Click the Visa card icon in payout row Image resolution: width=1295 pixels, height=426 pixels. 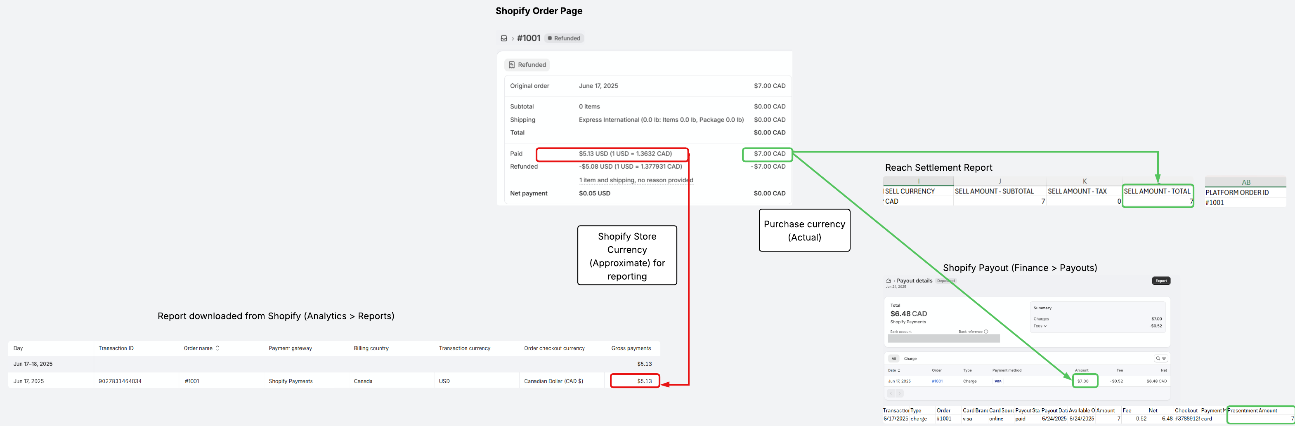coord(998,381)
